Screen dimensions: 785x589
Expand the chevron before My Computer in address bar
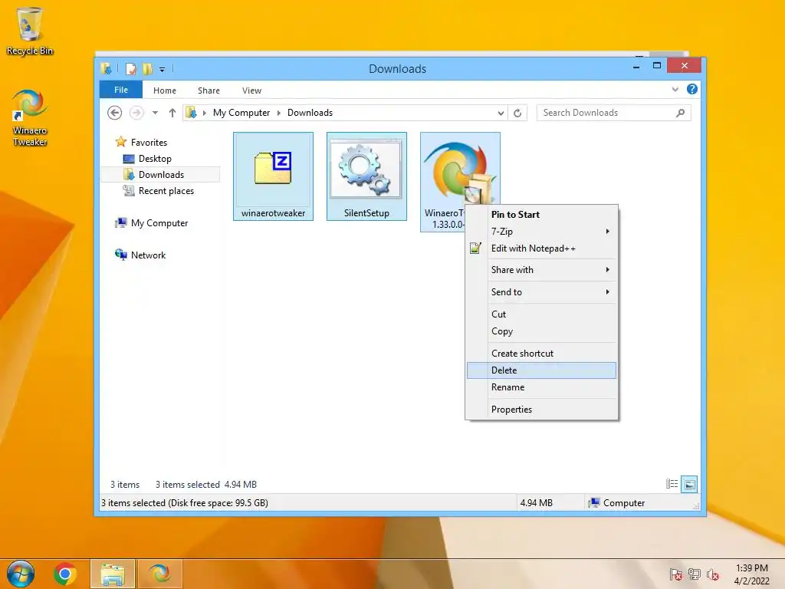pos(204,113)
